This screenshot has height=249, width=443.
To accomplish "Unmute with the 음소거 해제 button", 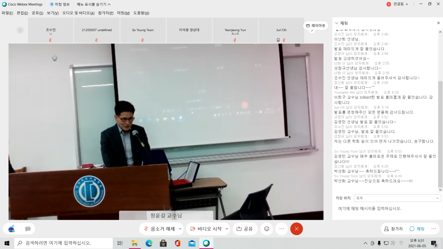I will tap(159, 229).
